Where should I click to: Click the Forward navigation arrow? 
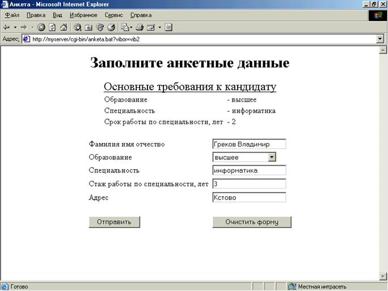[x=24, y=27]
